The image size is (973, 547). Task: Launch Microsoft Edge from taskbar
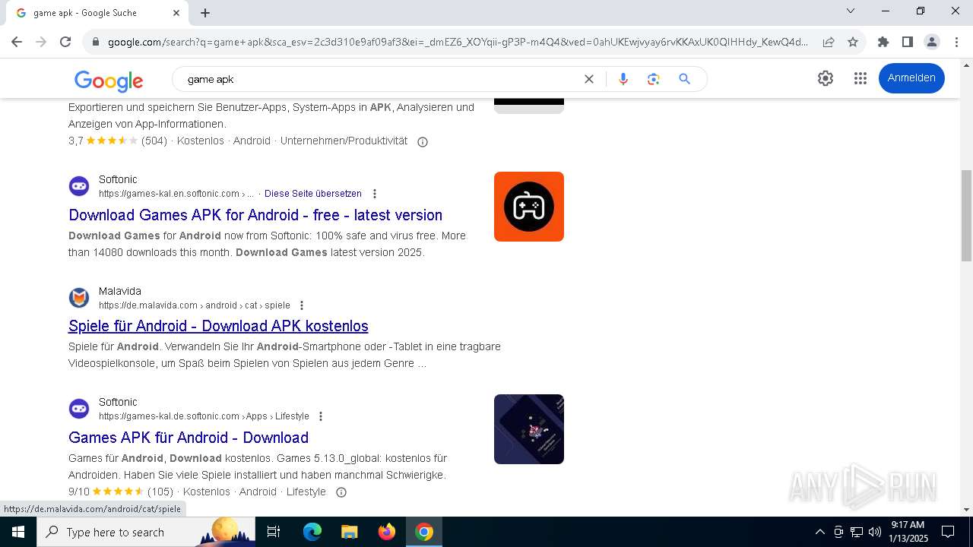point(312,532)
